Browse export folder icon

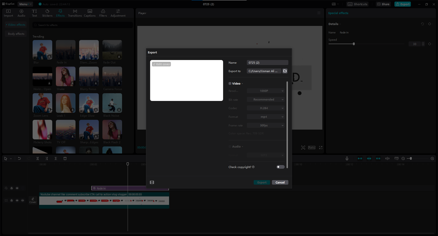coord(285,71)
